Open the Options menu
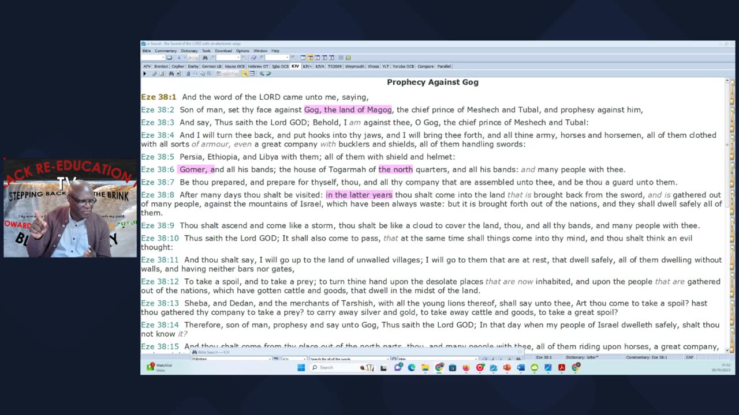Viewport: 739px width, 415px height. 242,51
